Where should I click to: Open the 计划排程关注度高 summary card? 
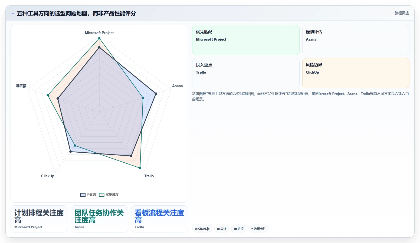tap(39, 219)
